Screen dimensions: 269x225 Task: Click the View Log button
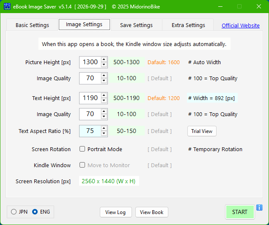(x=116, y=212)
